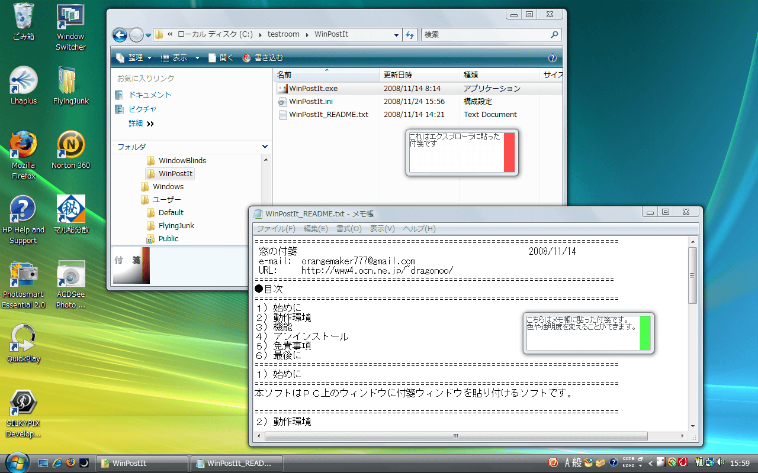Select HP Help and Support icon
Image resolution: width=758 pixels, height=473 pixels.
24,220
